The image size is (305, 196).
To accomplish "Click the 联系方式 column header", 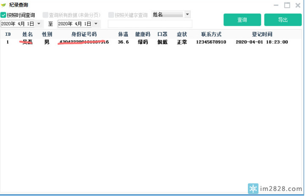I will (x=211, y=34).
